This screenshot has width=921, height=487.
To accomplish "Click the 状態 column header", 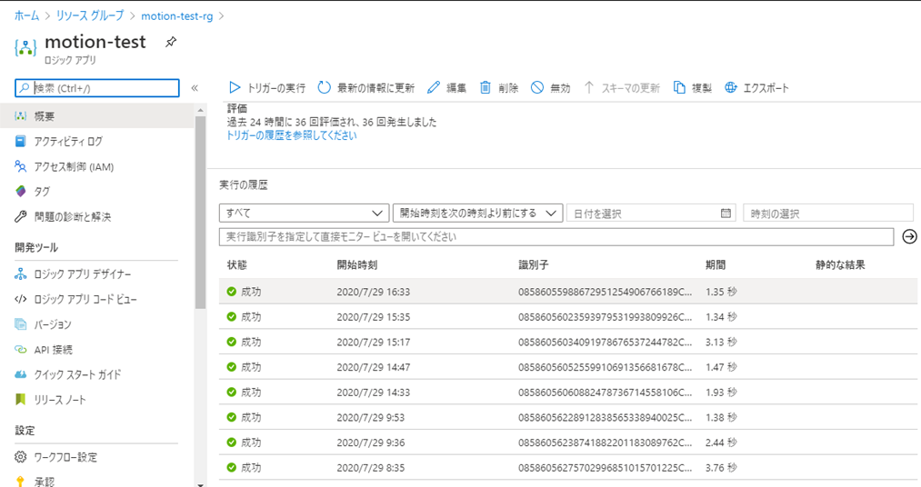I will 237,265.
